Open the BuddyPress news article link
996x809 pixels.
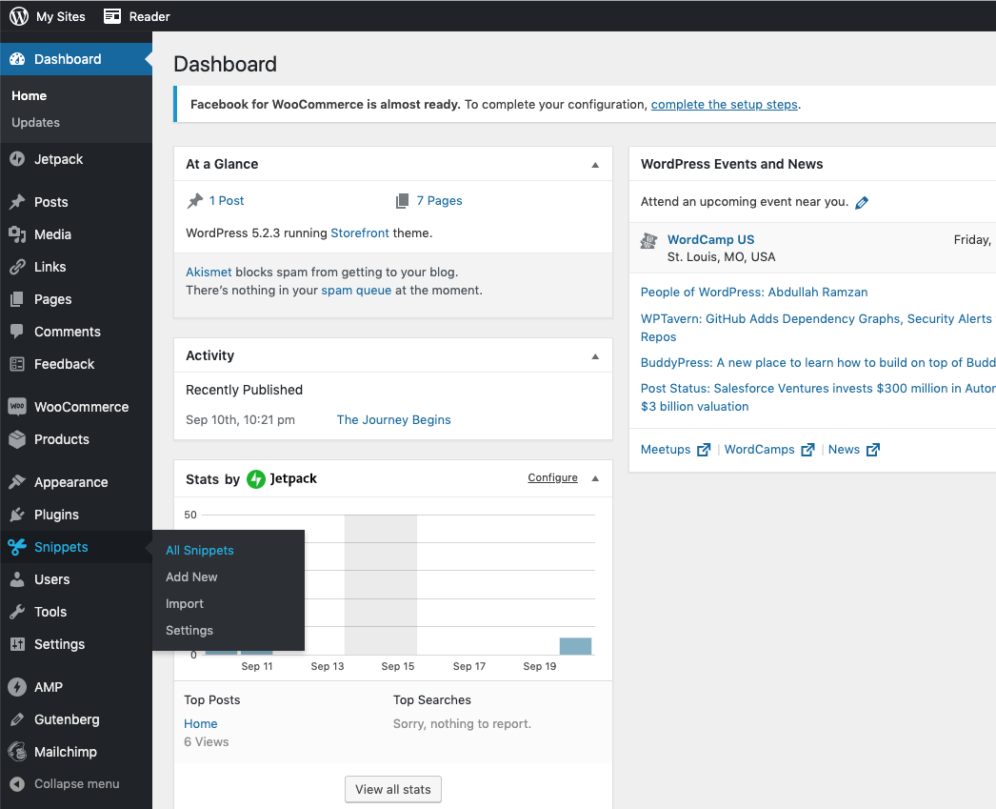point(818,363)
